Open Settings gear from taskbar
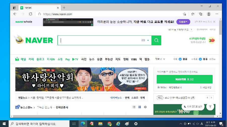This screenshot has height=127, width=227. 136,124
